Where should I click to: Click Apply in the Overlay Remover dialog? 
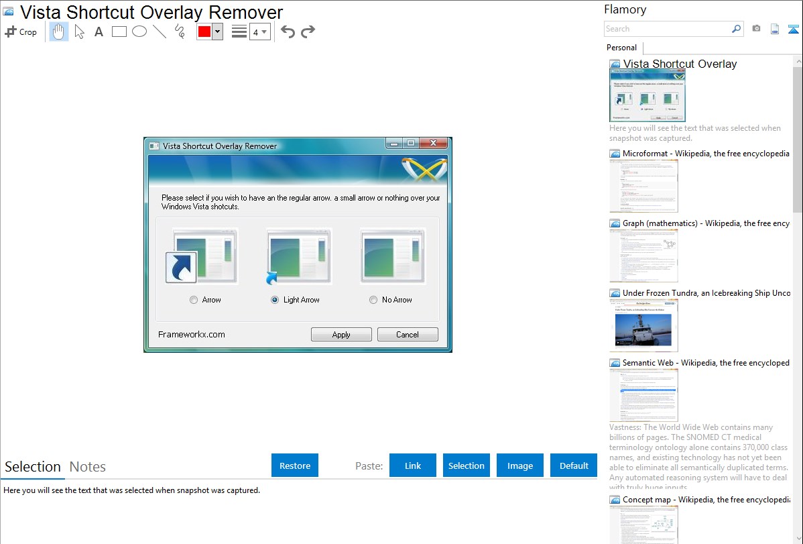(342, 334)
